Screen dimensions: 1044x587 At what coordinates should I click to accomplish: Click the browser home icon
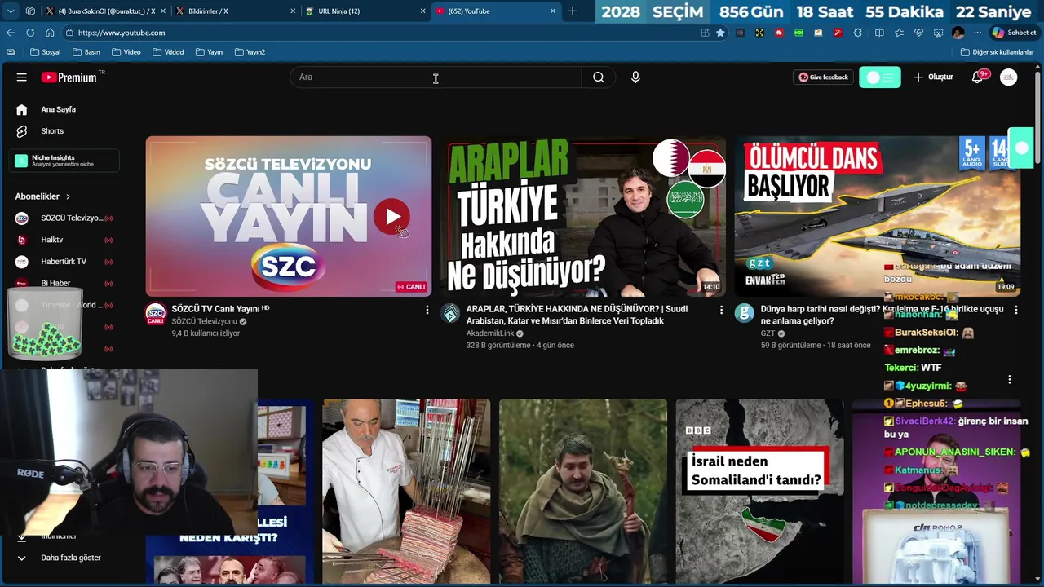point(50,33)
